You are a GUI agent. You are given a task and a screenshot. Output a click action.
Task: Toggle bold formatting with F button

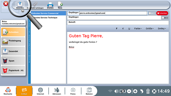117,28
